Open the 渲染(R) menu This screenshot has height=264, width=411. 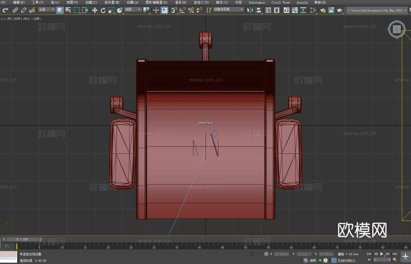pos(181,2)
